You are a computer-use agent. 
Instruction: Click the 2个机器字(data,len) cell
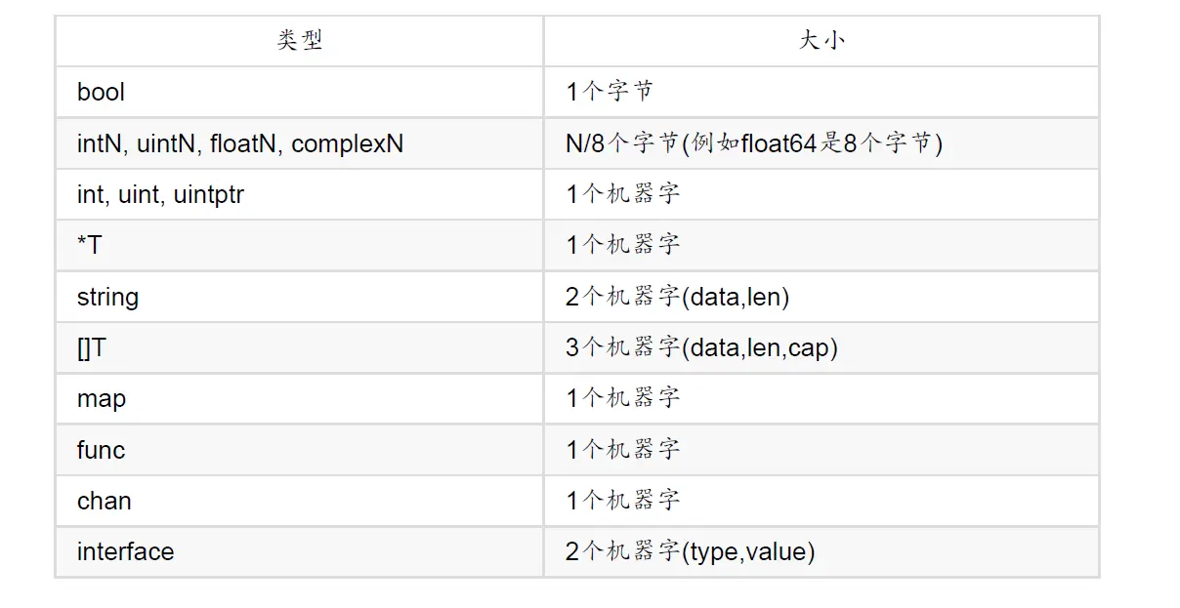point(677,297)
